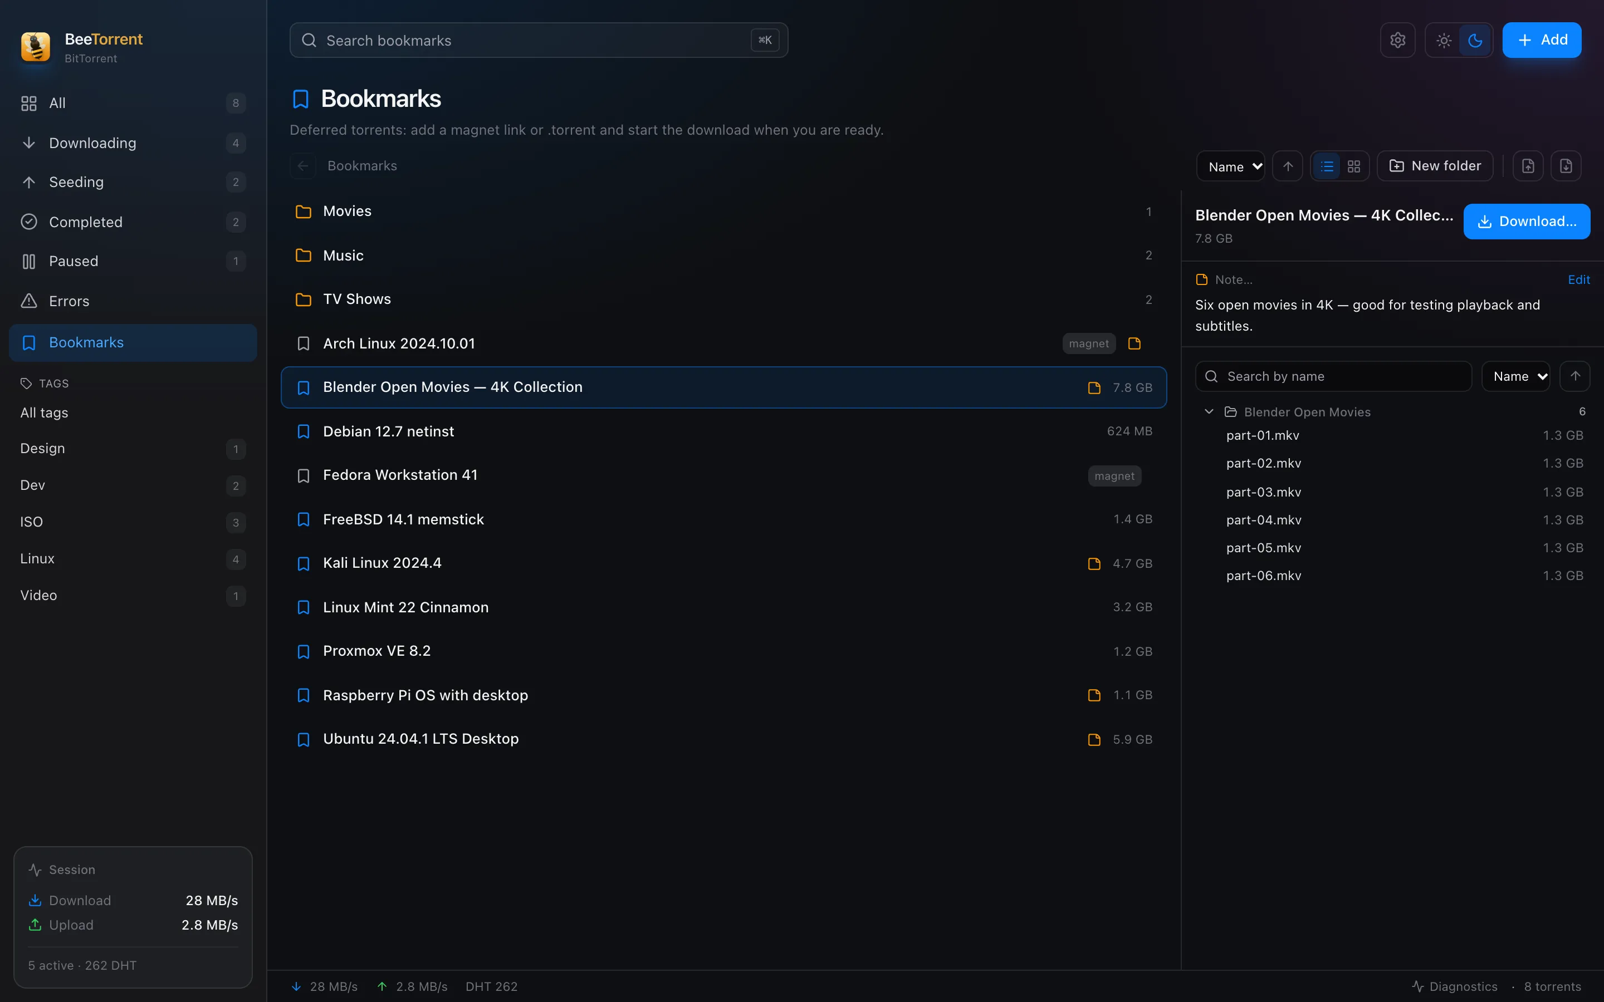
Task: Click the Download... button in details panel
Action: pos(1527,222)
